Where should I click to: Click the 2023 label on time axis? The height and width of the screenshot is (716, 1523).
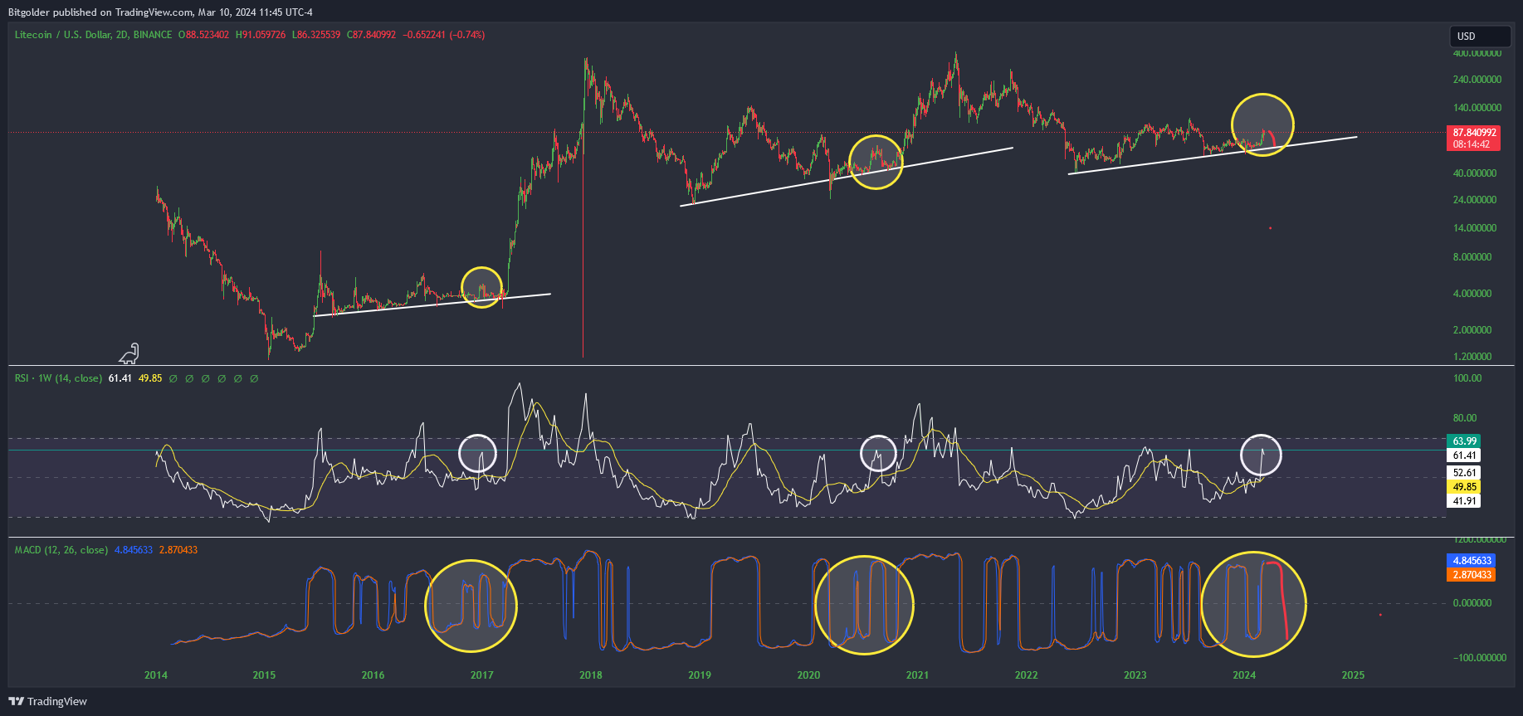coord(1135,675)
